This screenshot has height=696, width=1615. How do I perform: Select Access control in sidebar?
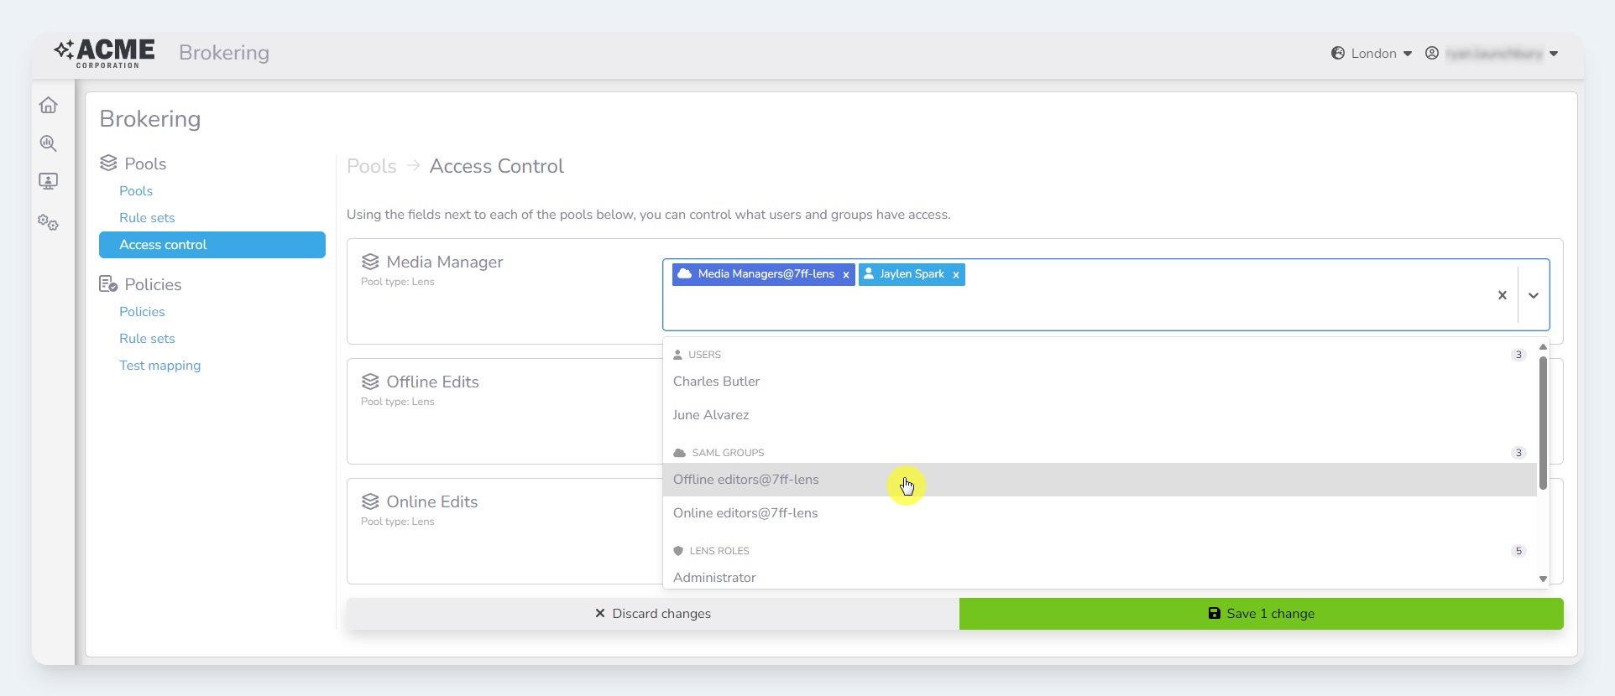(x=212, y=245)
